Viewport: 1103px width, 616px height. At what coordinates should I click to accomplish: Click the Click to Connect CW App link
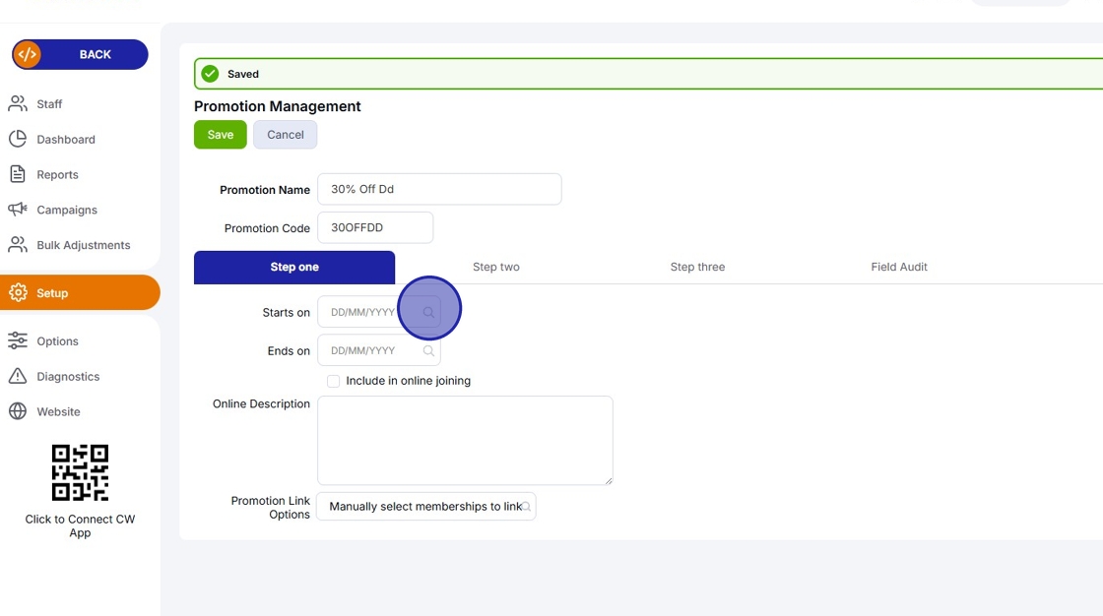(x=80, y=526)
